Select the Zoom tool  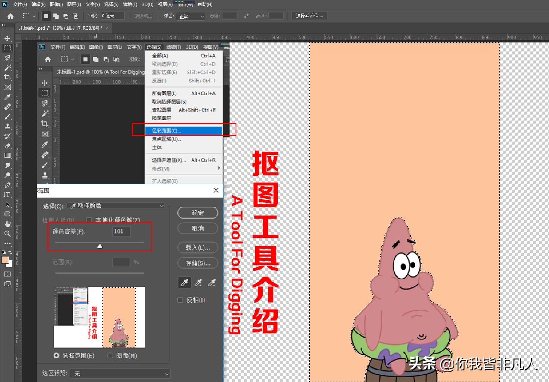(8, 234)
